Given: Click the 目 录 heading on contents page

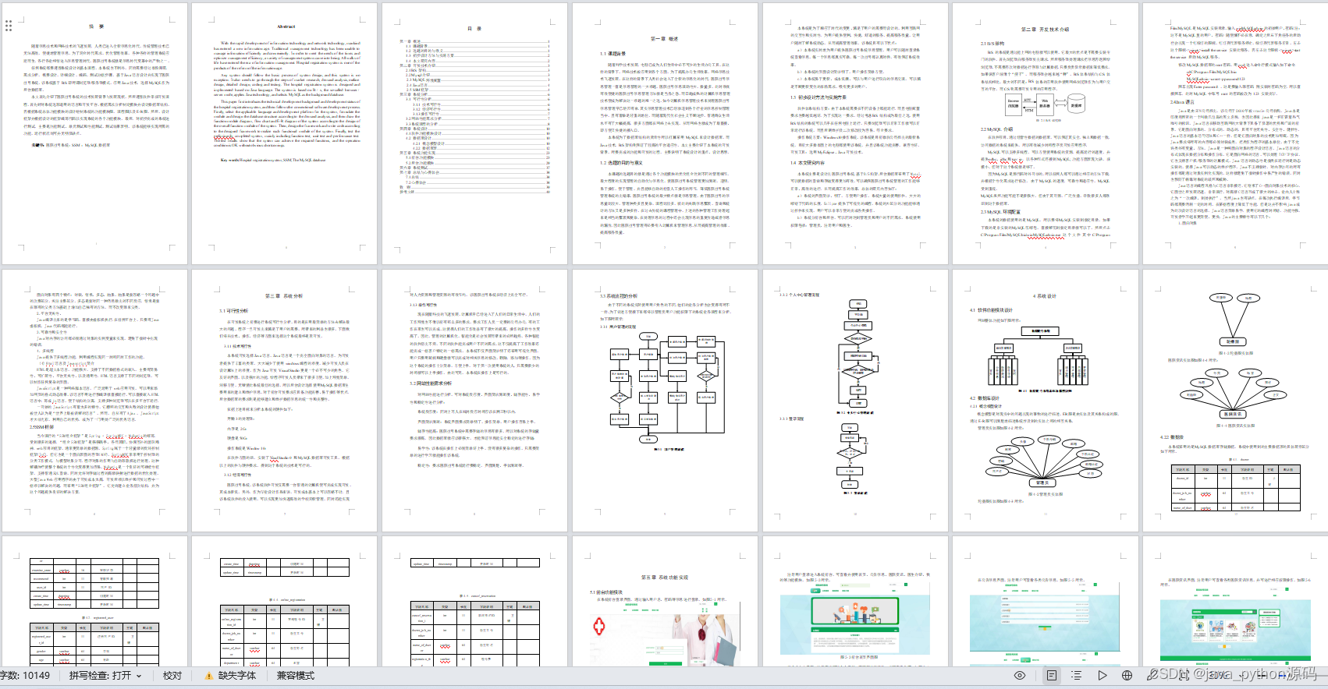Looking at the screenshot, I should [x=475, y=28].
